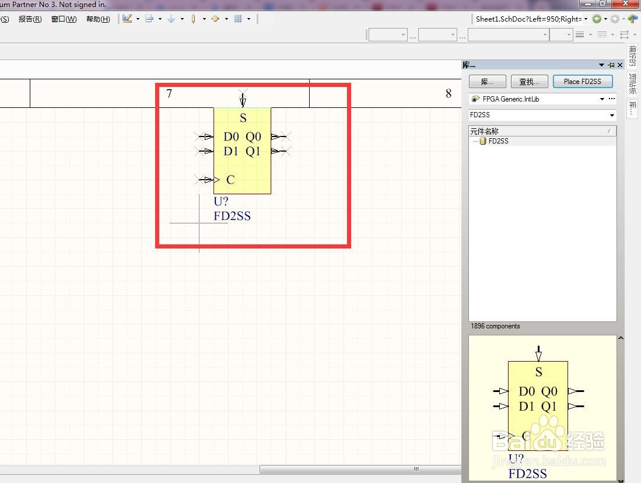Image resolution: width=641 pixels, height=483 pixels.
Task: Click the U? designator text
Action: pyautogui.click(x=221, y=201)
